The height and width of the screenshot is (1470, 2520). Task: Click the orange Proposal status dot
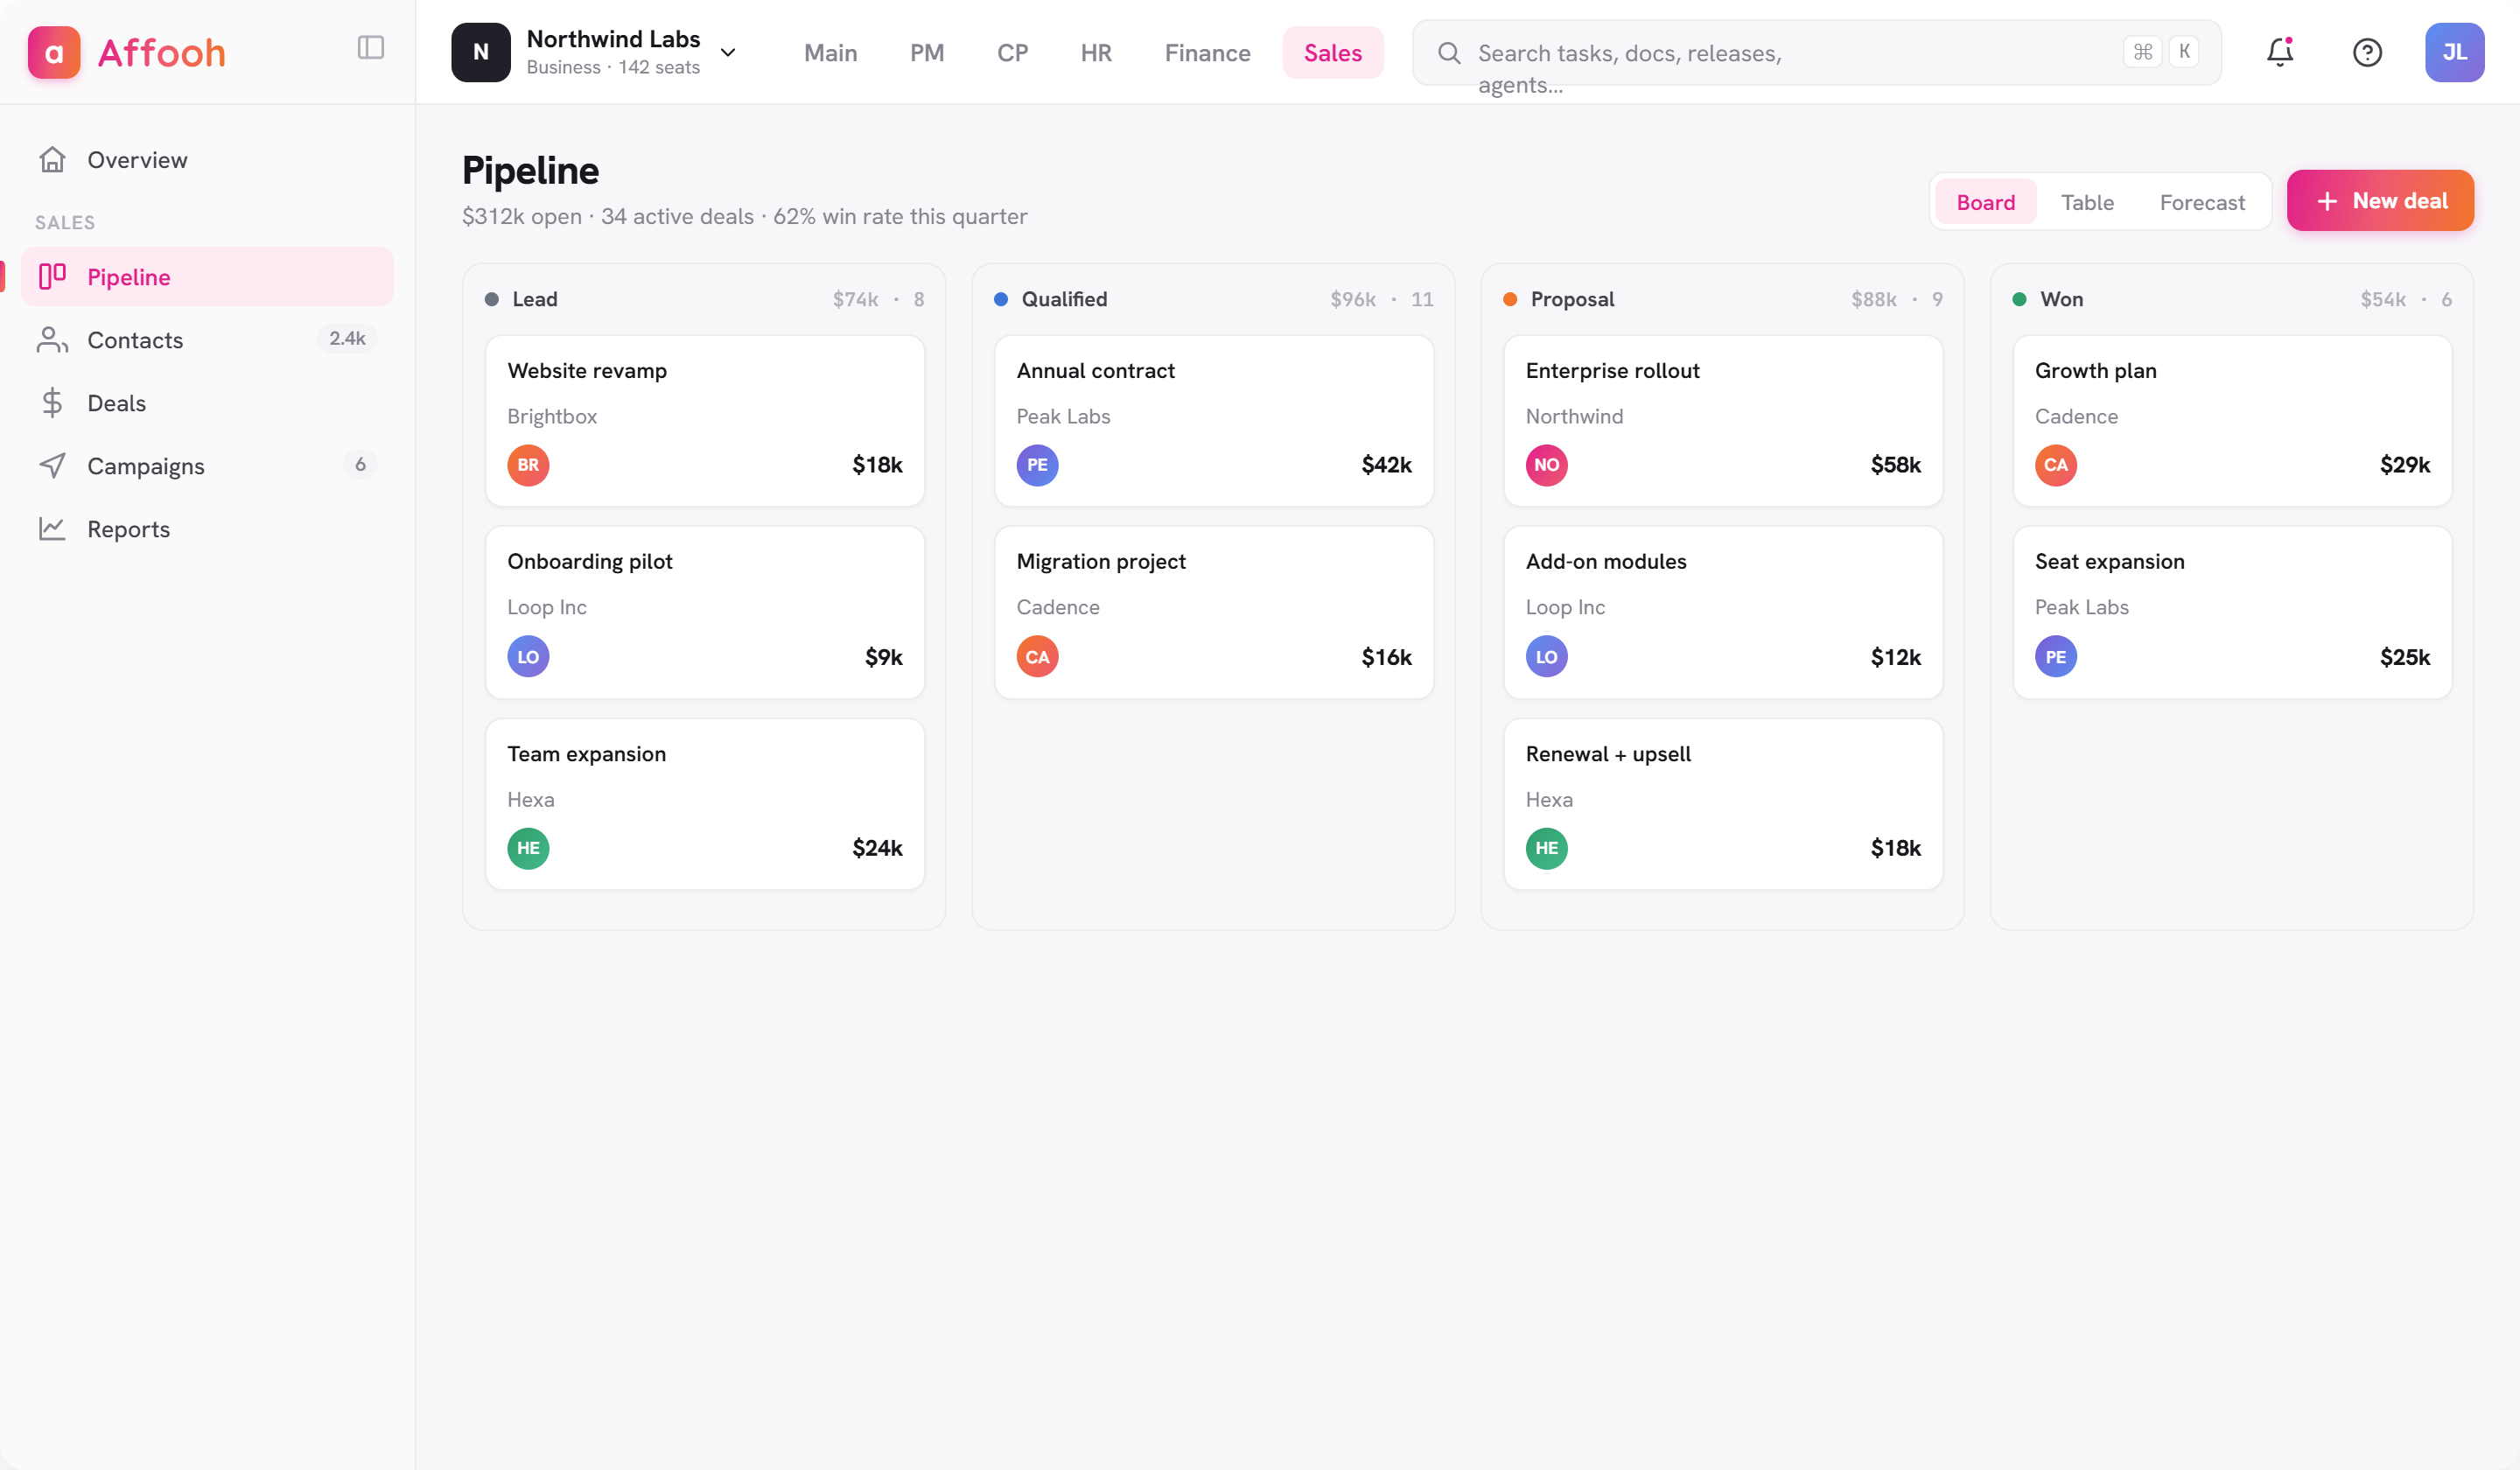(1509, 300)
